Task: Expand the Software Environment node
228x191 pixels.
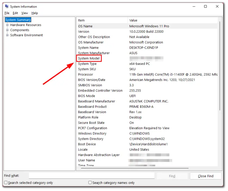Action: point(7,35)
